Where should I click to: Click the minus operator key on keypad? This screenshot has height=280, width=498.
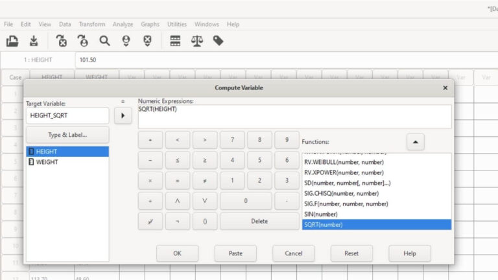(x=150, y=160)
